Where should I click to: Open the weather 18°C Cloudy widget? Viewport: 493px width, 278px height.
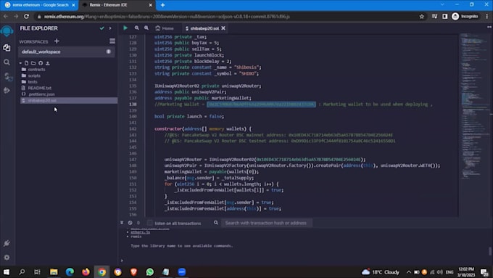(380, 271)
